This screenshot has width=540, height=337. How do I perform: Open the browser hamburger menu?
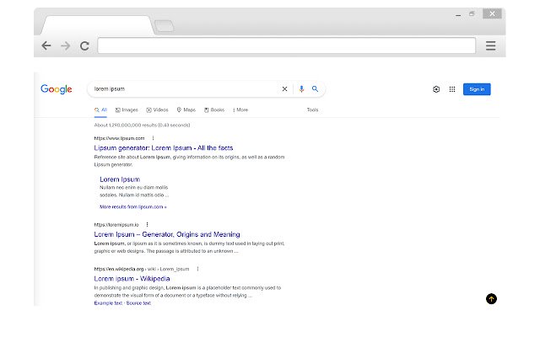490,45
